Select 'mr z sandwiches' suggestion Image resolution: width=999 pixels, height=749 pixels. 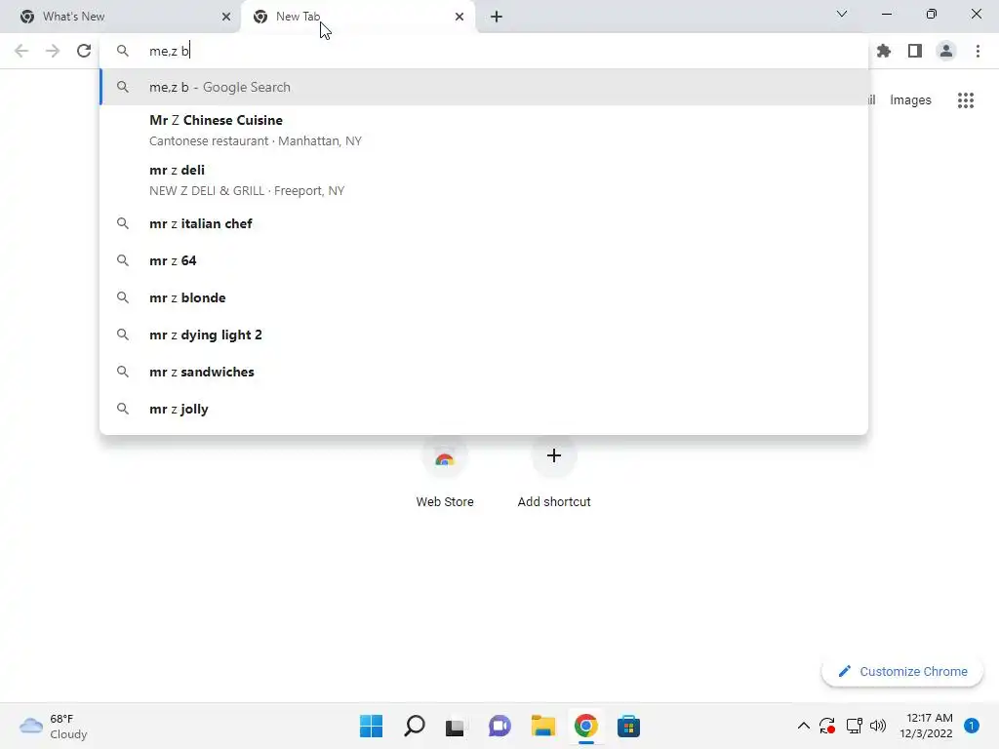coord(484,372)
